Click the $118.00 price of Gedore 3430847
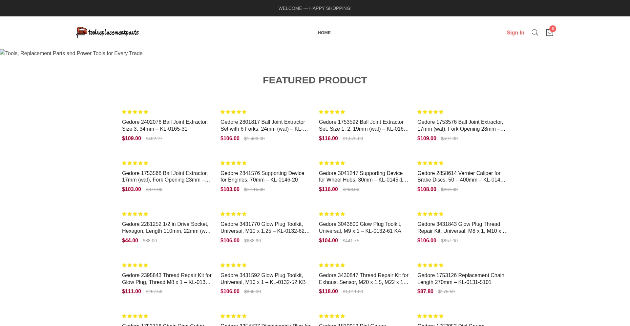630x326 pixels. click(x=328, y=292)
